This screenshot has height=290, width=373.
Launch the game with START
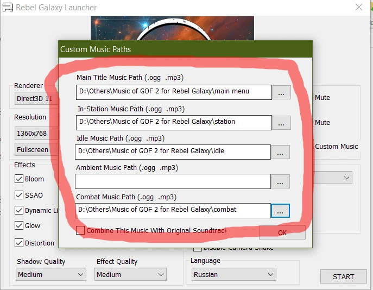point(343,276)
